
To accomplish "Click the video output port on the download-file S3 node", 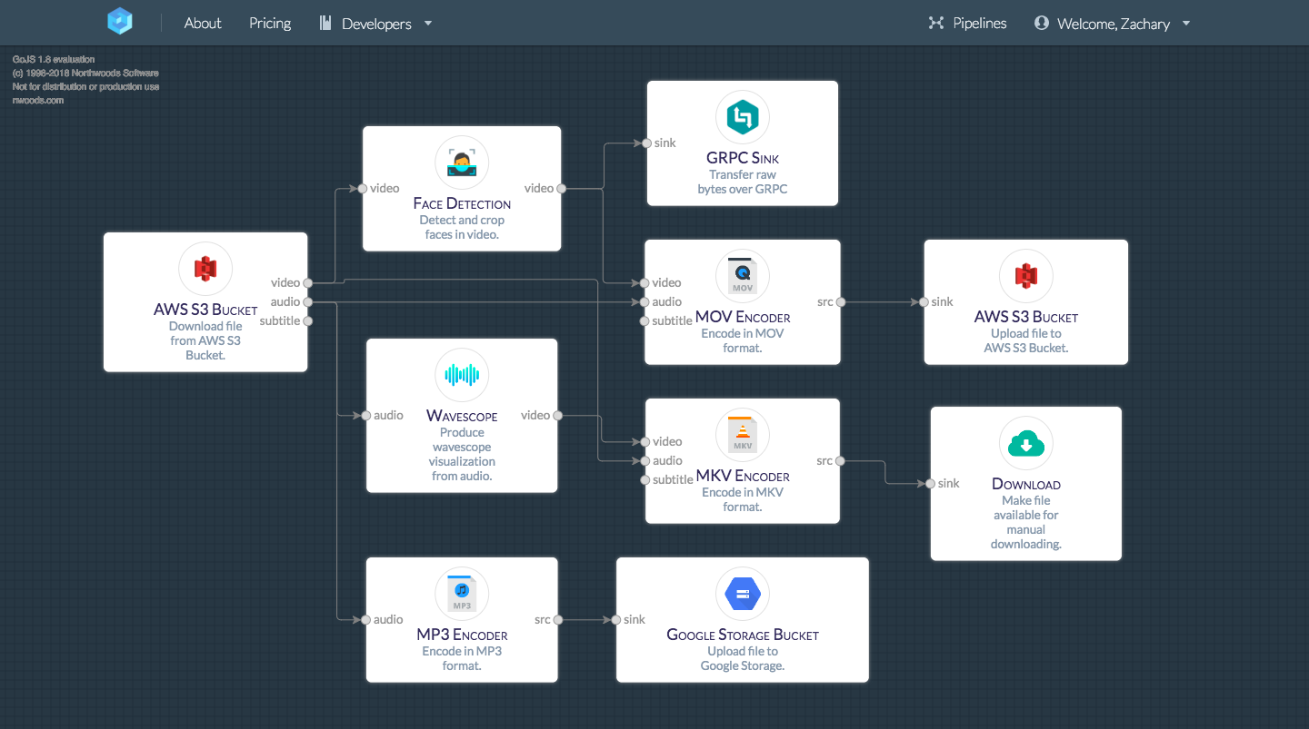I will (x=308, y=282).
